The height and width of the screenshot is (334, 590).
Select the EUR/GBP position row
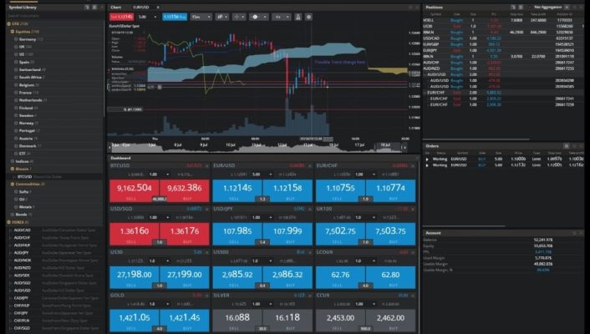tap(503, 44)
